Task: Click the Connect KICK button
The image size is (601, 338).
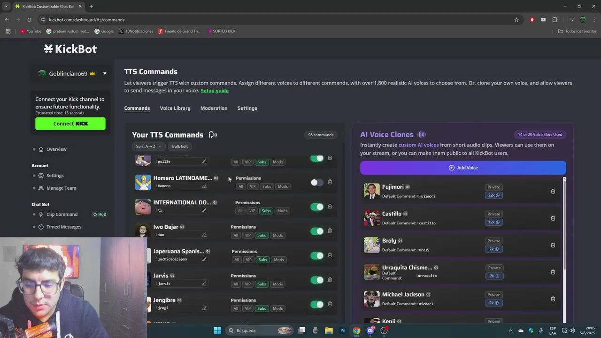Action: pyautogui.click(x=70, y=123)
